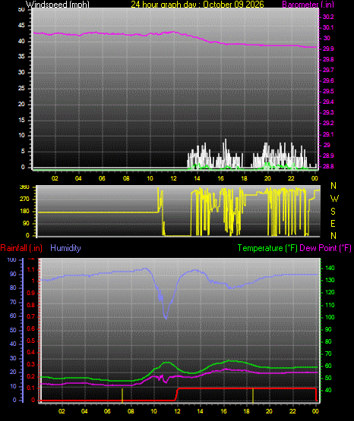Click the blue "Humidity" legend label
Screen dimensions: 354x421
[x=65, y=248]
